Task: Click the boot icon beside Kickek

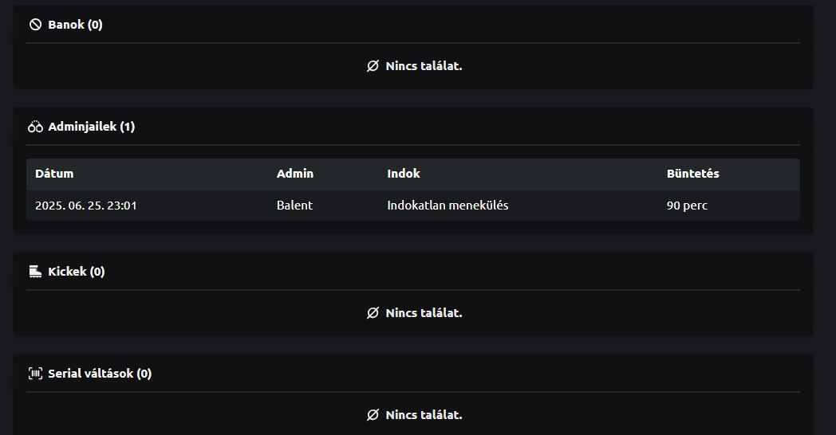Action: coord(35,272)
